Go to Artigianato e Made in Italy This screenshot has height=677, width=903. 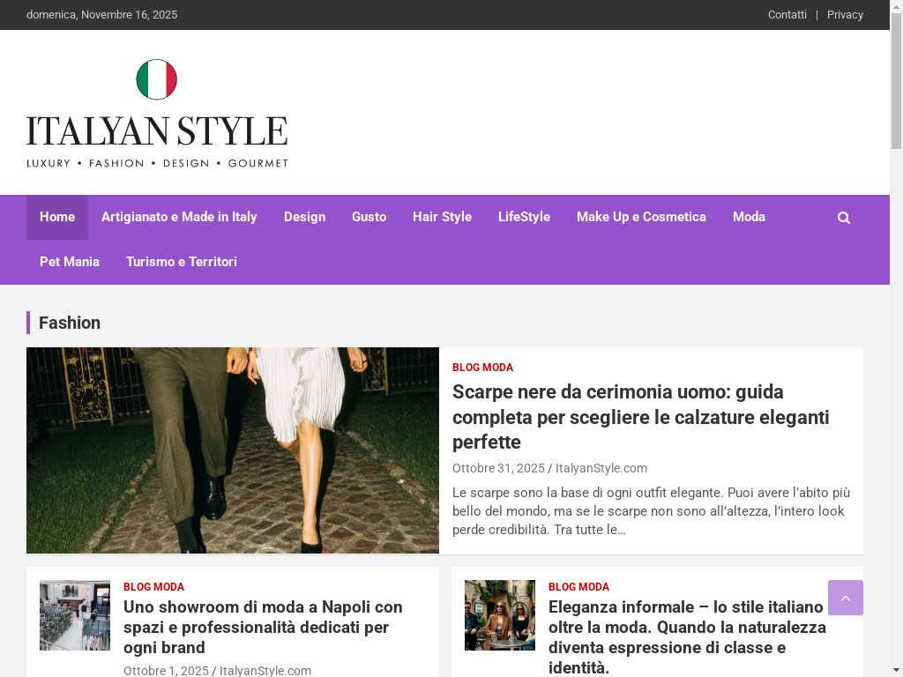[x=179, y=217]
